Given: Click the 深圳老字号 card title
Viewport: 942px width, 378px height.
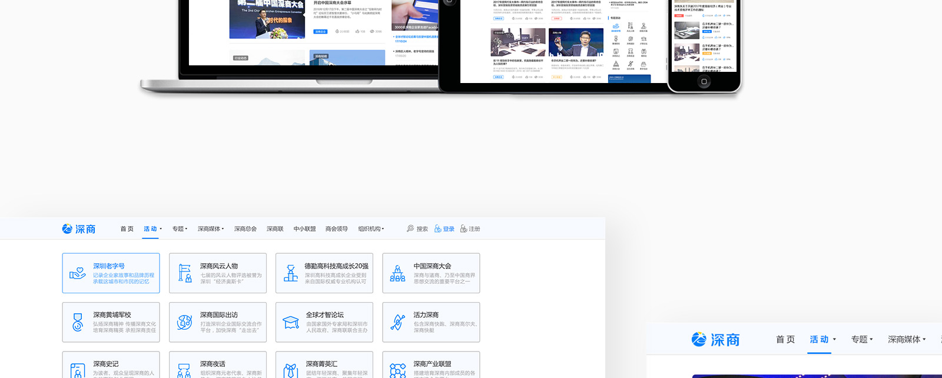Looking at the screenshot, I should (x=109, y=266).
